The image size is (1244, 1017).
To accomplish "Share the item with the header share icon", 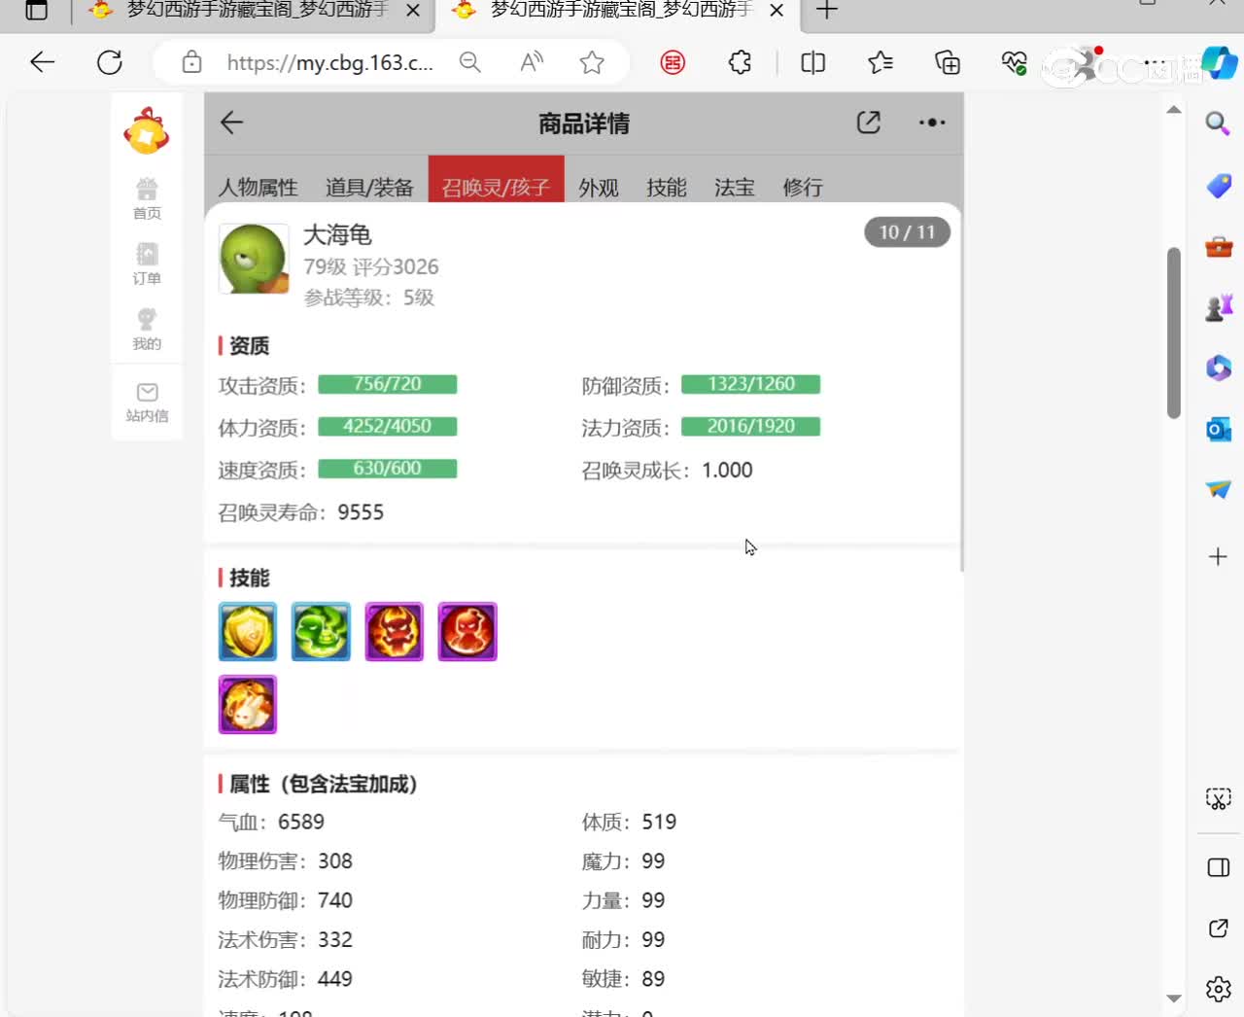I will [x=869, y=123].
